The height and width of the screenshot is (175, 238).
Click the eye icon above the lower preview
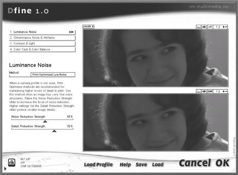[204, 91]
